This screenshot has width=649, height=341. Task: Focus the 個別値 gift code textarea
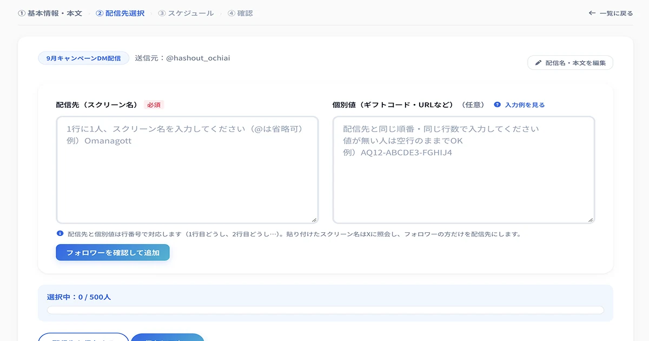(x=463, y=169)
